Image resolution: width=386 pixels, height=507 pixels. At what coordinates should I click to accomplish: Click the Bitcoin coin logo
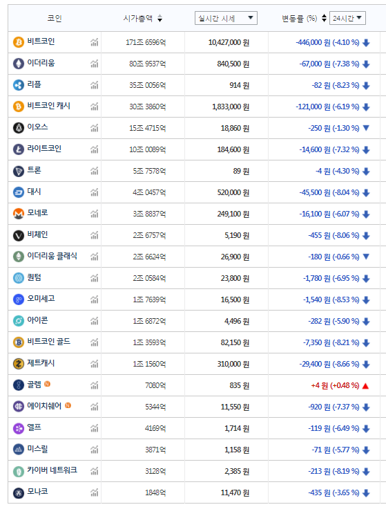click(x=19, y=42)
